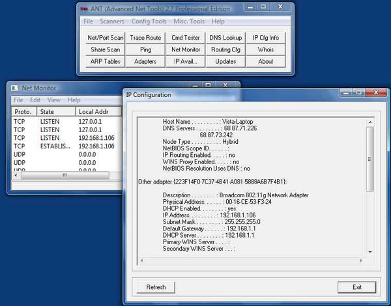Image resolution: width=391 pixels, height=306 pixels.
Task: Select the ESTABLISHED TCP connection row
Action: click(65, 146)
